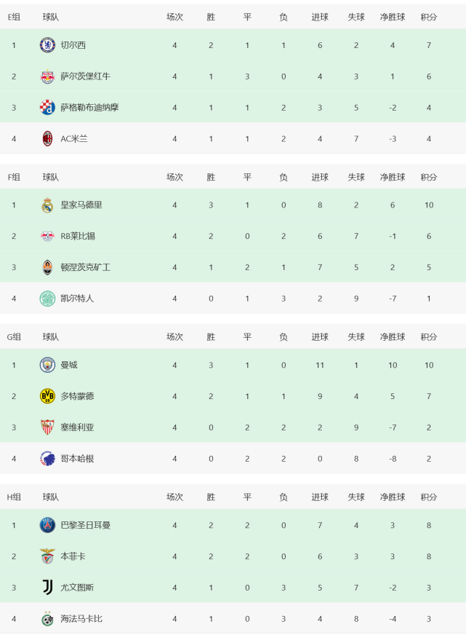Click the Red Bull Salzburg logo
The height and width of the screenshot is (635, 466).
point(47,76)
